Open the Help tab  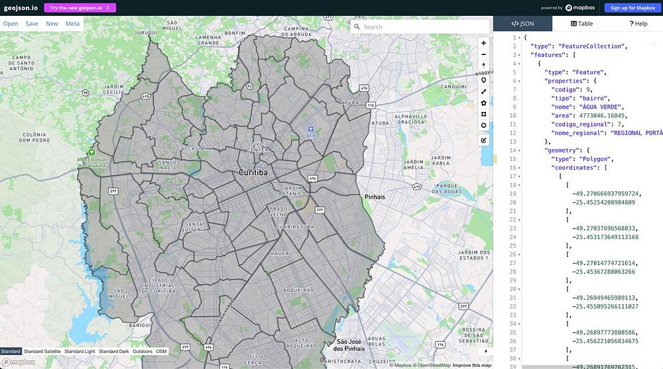638,24
